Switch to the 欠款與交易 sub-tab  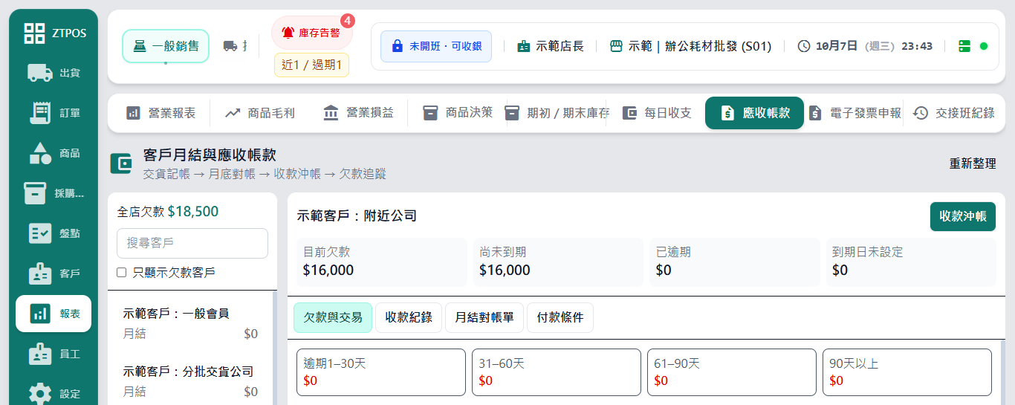[x=333, y=317]
